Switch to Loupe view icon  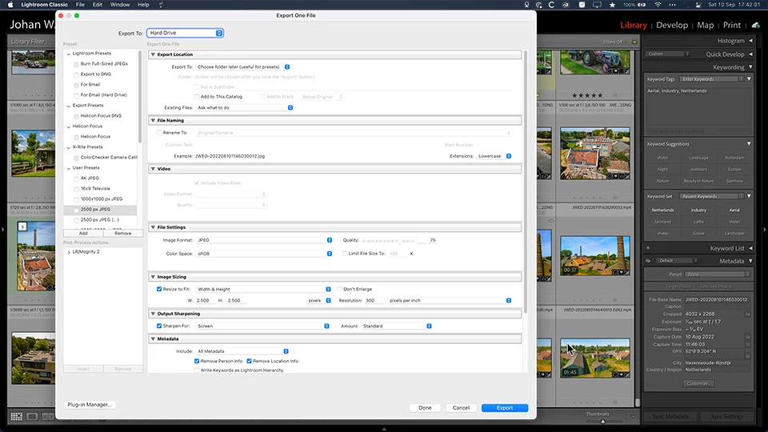[32, 416]
